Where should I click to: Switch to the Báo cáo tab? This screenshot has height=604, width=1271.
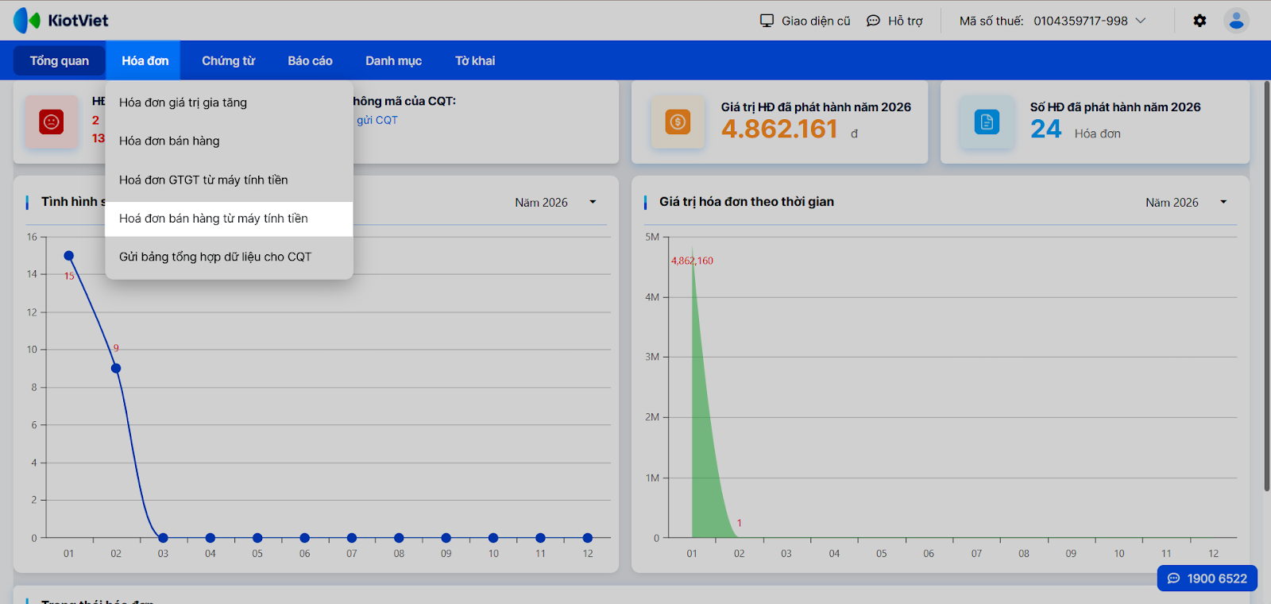[310, 60]
